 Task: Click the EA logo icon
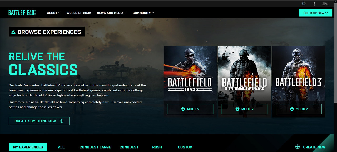[x=325, y=4]
